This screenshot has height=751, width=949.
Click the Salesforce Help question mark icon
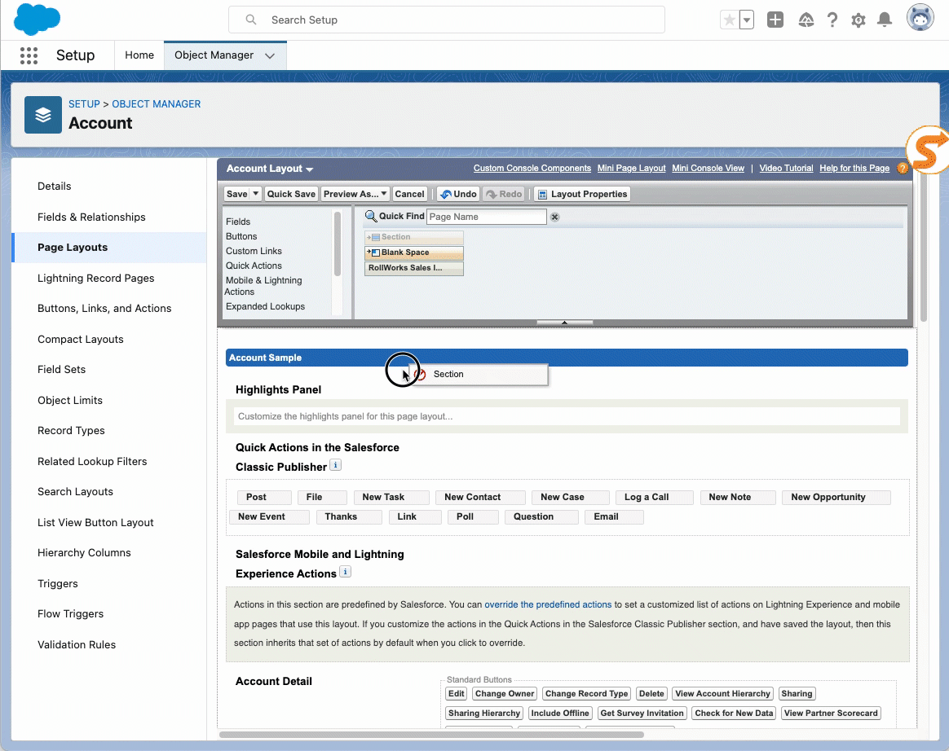(x=832, y=20)
